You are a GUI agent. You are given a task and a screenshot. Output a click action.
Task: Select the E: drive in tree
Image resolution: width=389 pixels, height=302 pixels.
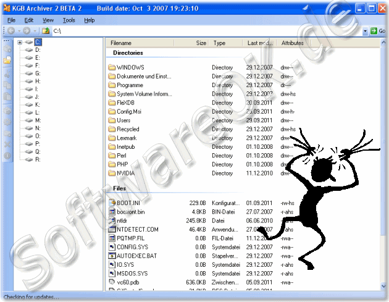[38, 58]
